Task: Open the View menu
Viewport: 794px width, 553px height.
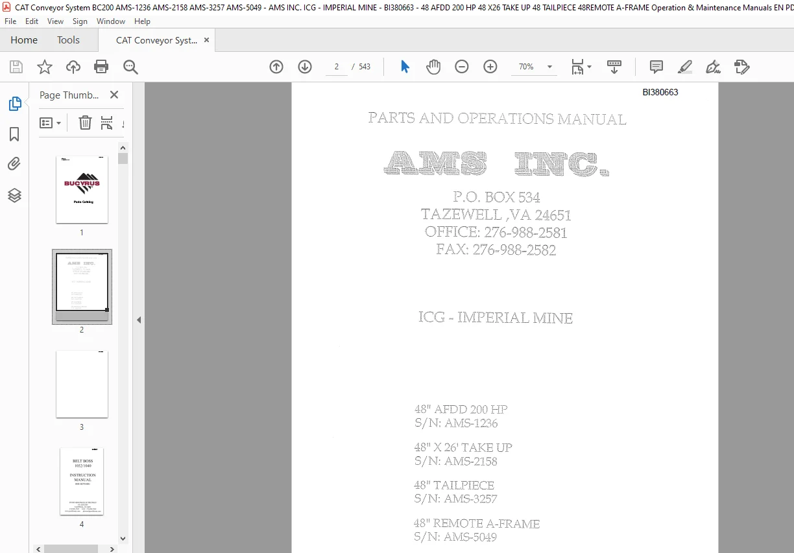Action: click(55, 21)
